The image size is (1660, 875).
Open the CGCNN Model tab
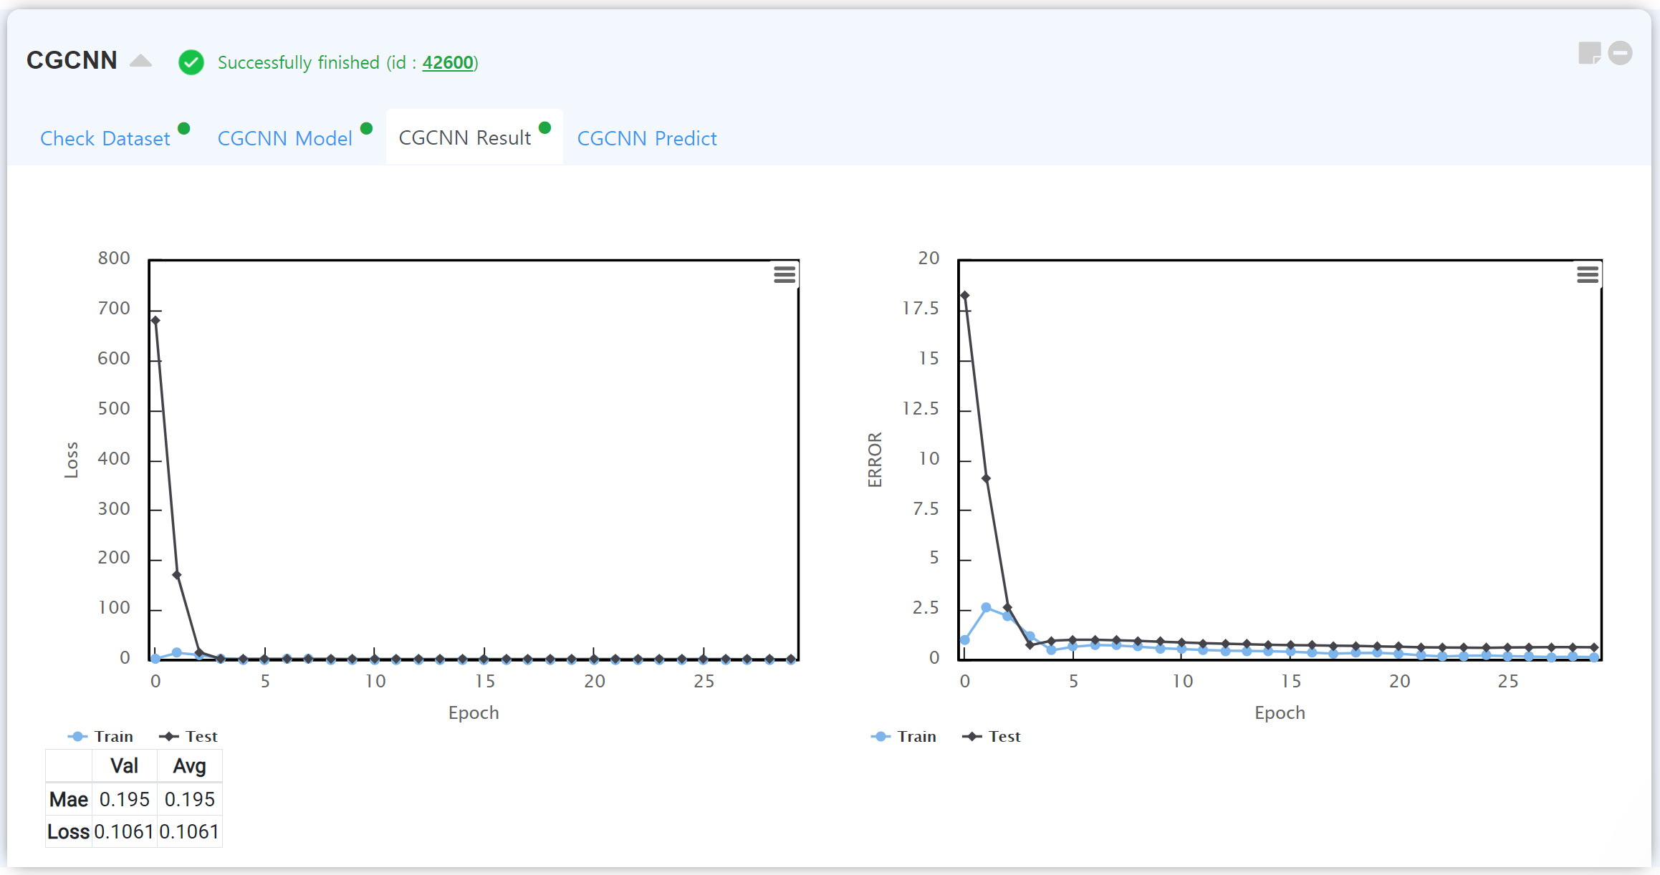284,138
